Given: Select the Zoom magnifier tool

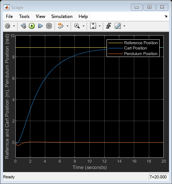Looking at the screenshot, I should pyautogui.click(x=77, y=26).
